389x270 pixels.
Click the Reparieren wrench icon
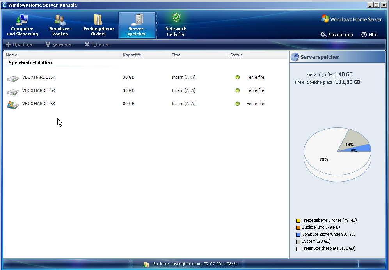(48, 44)
